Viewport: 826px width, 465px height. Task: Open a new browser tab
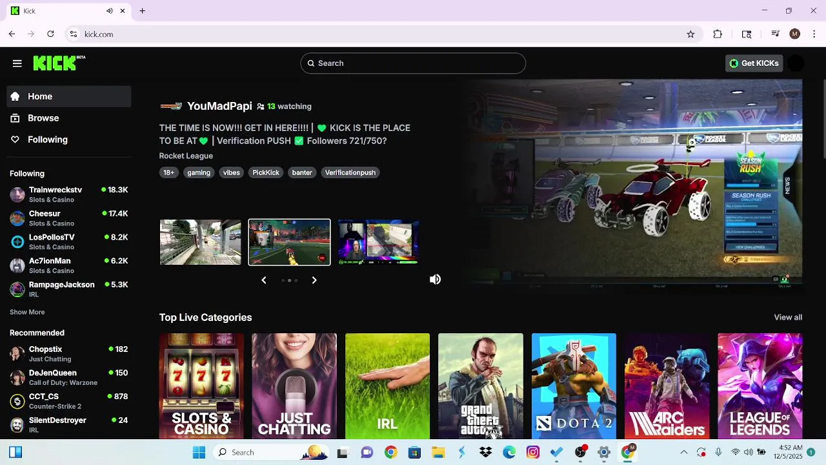pyautogui.click(x=143, y=11)
